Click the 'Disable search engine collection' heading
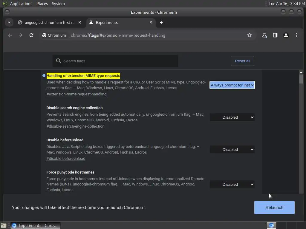The width and height of the screenshot is (306, 229). click(74, 108)
